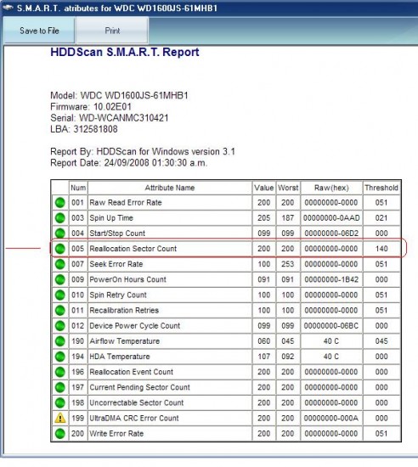Viewport: 418px width, 467px height.
Task: Select the Recalibration Retries attribute name
Action: pos(124,310)
